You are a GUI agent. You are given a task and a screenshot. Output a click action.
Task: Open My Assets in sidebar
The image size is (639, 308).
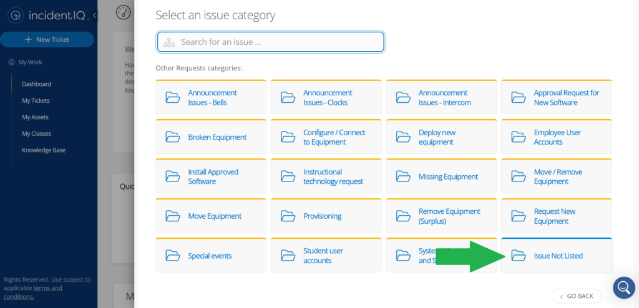click(x=35, y=117)
